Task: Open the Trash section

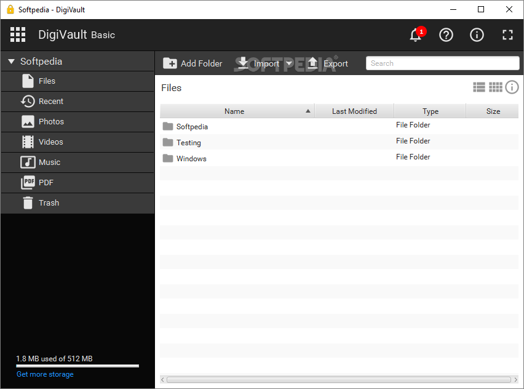Action: (77, 203)
